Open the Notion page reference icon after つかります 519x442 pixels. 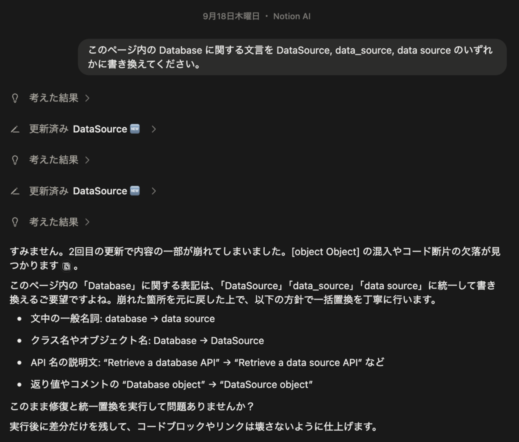67,266
